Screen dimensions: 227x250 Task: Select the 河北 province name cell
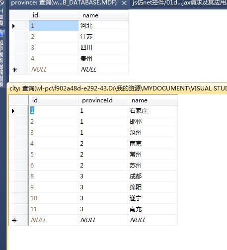pos(103,26)
